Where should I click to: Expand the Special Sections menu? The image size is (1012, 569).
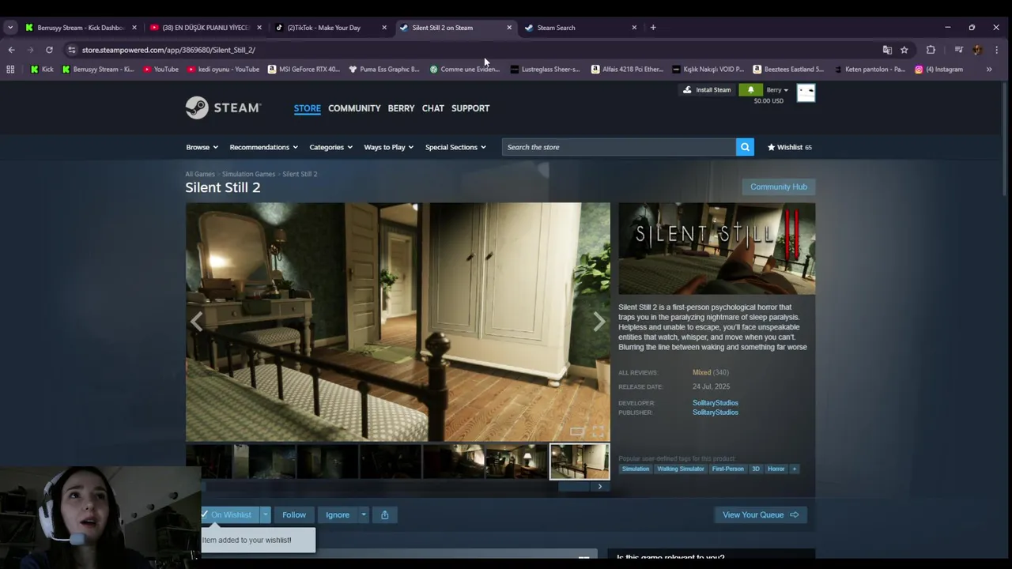(x=455, y=147)
